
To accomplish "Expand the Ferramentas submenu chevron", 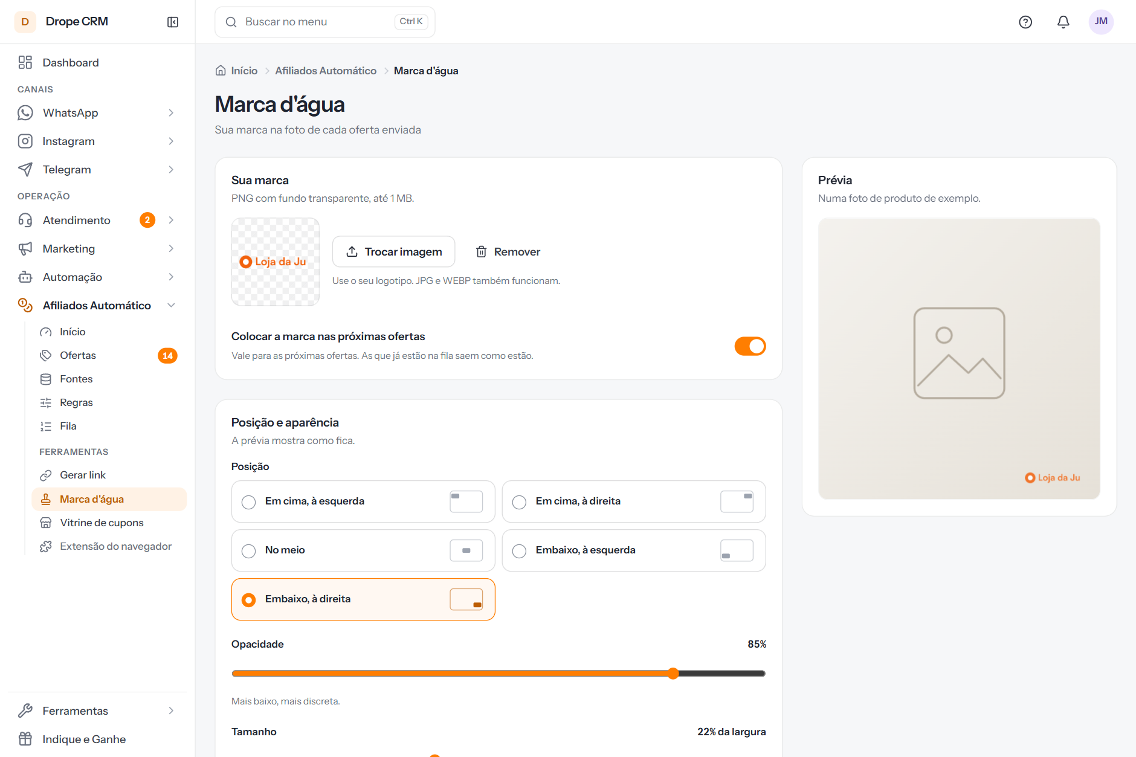I will (171, 710).
